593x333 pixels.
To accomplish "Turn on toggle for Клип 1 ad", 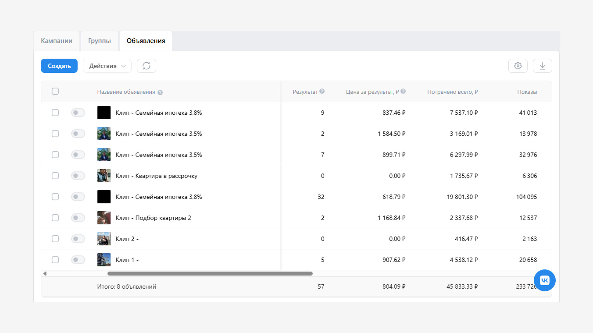I will click(x=78, y=260).
